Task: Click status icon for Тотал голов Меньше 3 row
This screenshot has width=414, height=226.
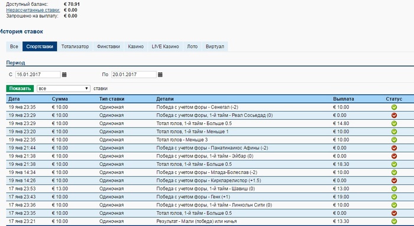Action: 394,140
